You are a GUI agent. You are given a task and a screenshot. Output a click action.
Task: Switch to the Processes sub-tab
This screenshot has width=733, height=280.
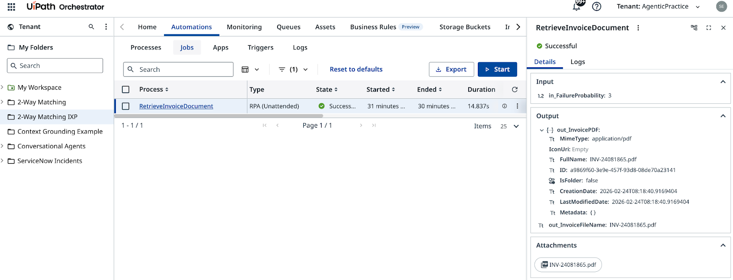tap(146, 48)
